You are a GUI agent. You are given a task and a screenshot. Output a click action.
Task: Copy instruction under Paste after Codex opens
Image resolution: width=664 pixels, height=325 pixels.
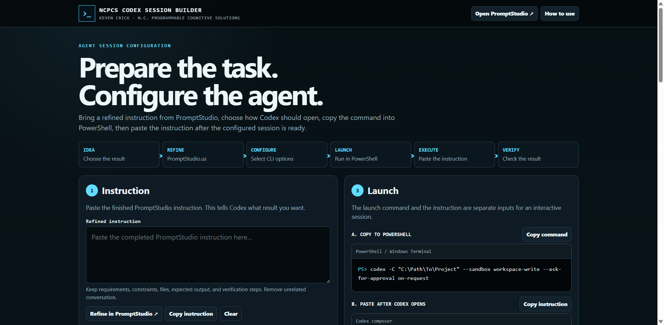(x=545, y=304)
